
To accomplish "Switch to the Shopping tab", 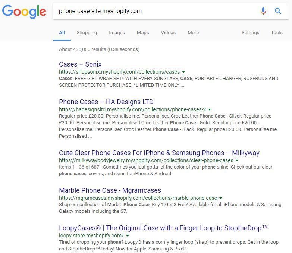I will (87, 33).
